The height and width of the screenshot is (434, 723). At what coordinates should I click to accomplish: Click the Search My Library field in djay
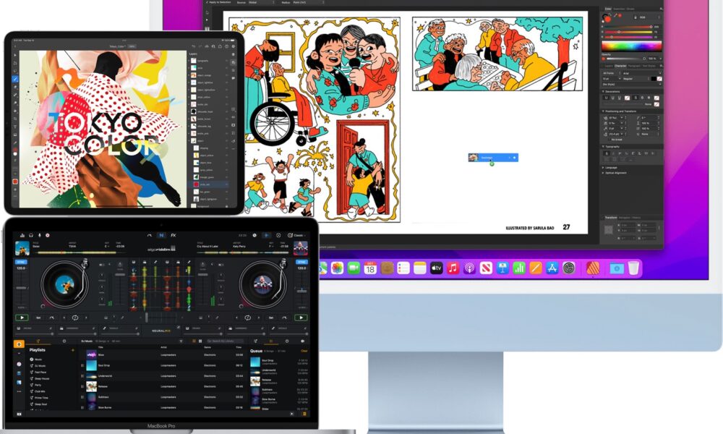pyautogui.click(x=225, y=341)
